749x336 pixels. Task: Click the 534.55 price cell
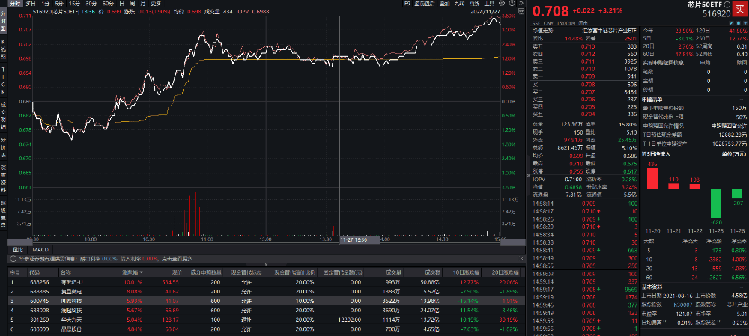coord(170,282)
